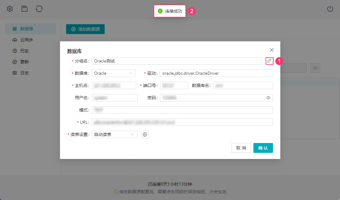Click the 数据库 dialog title
Screen dimensions: 340x200
click(74, 51)
